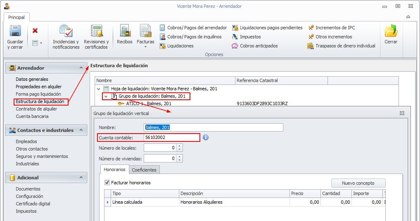The image size is (420, 221).
Task: Open Otros contactos
Action: (32, 149)
